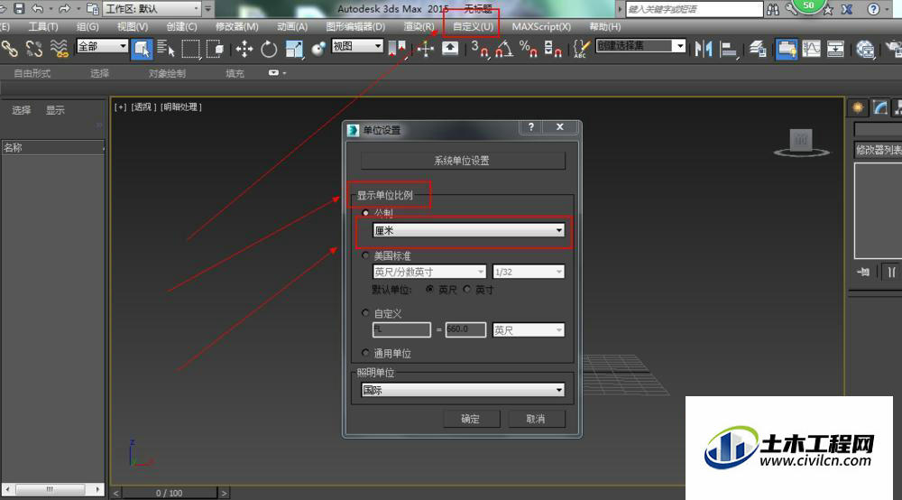
Task: Open the 厘米 metric unit dropdown
Action: click(x=468, y=231)
